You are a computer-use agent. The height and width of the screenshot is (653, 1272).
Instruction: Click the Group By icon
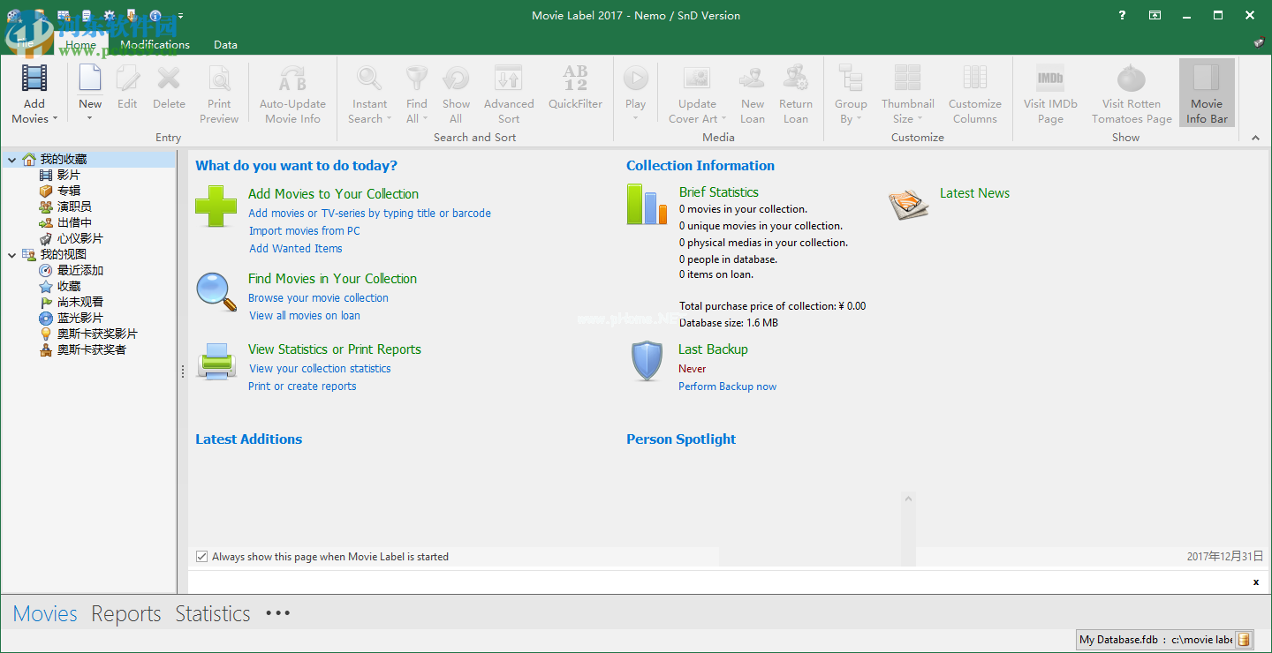tap(851, 79)
